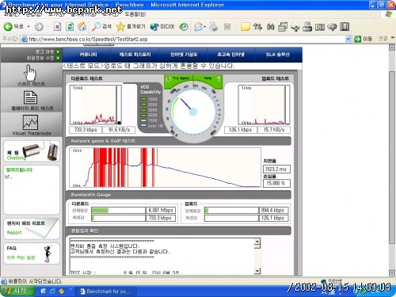Go to the Home page icon
Viewport: 396px width, 297px height.
(82, 26)
